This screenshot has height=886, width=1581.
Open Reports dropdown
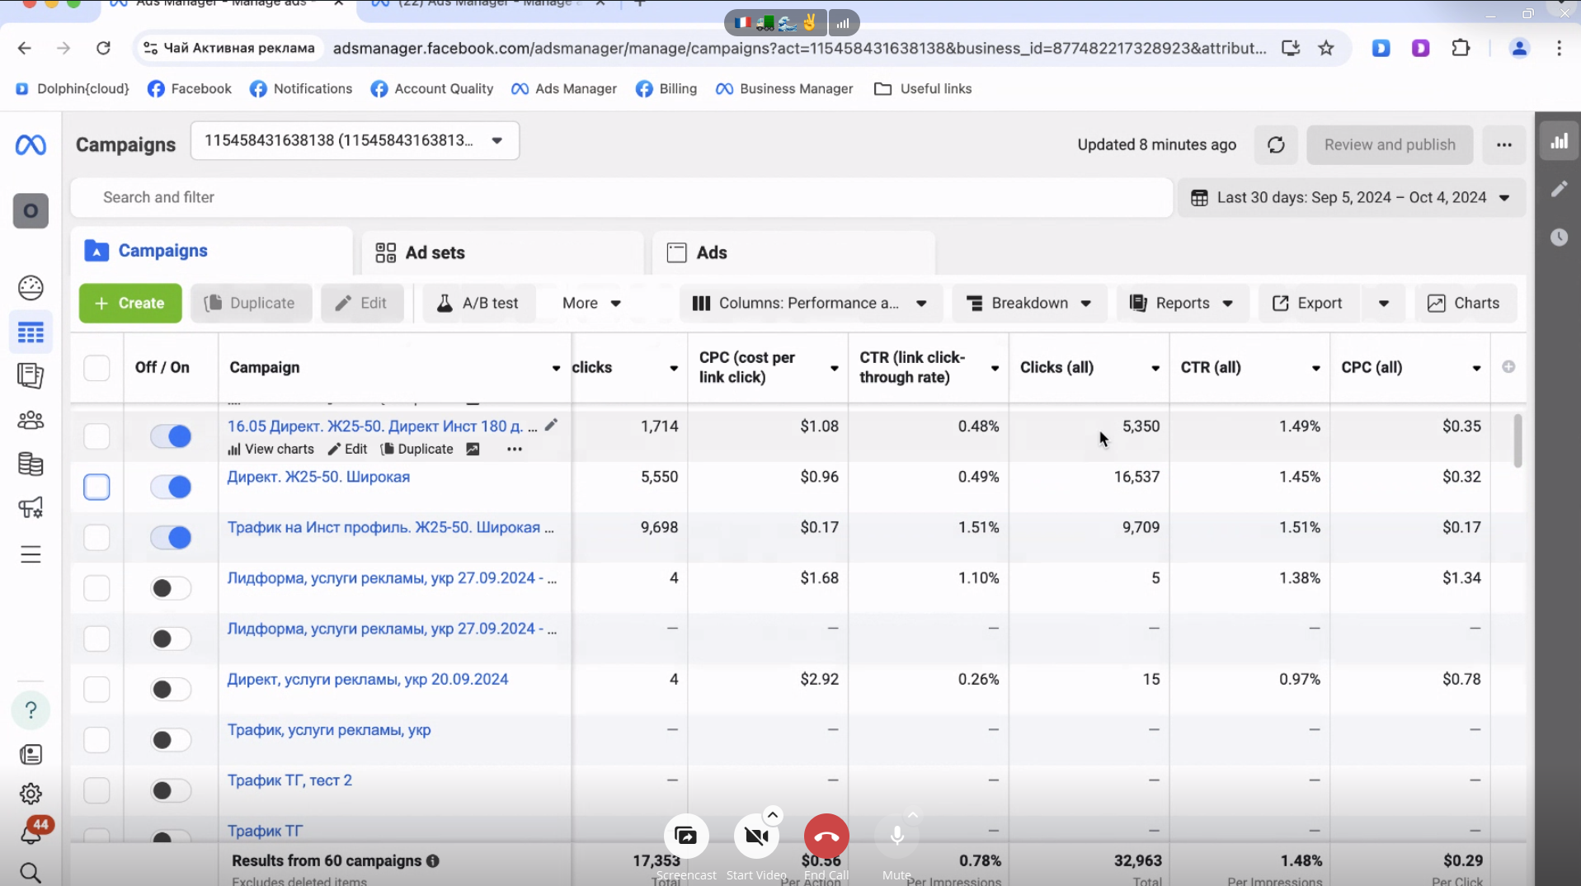(1182, 304)
